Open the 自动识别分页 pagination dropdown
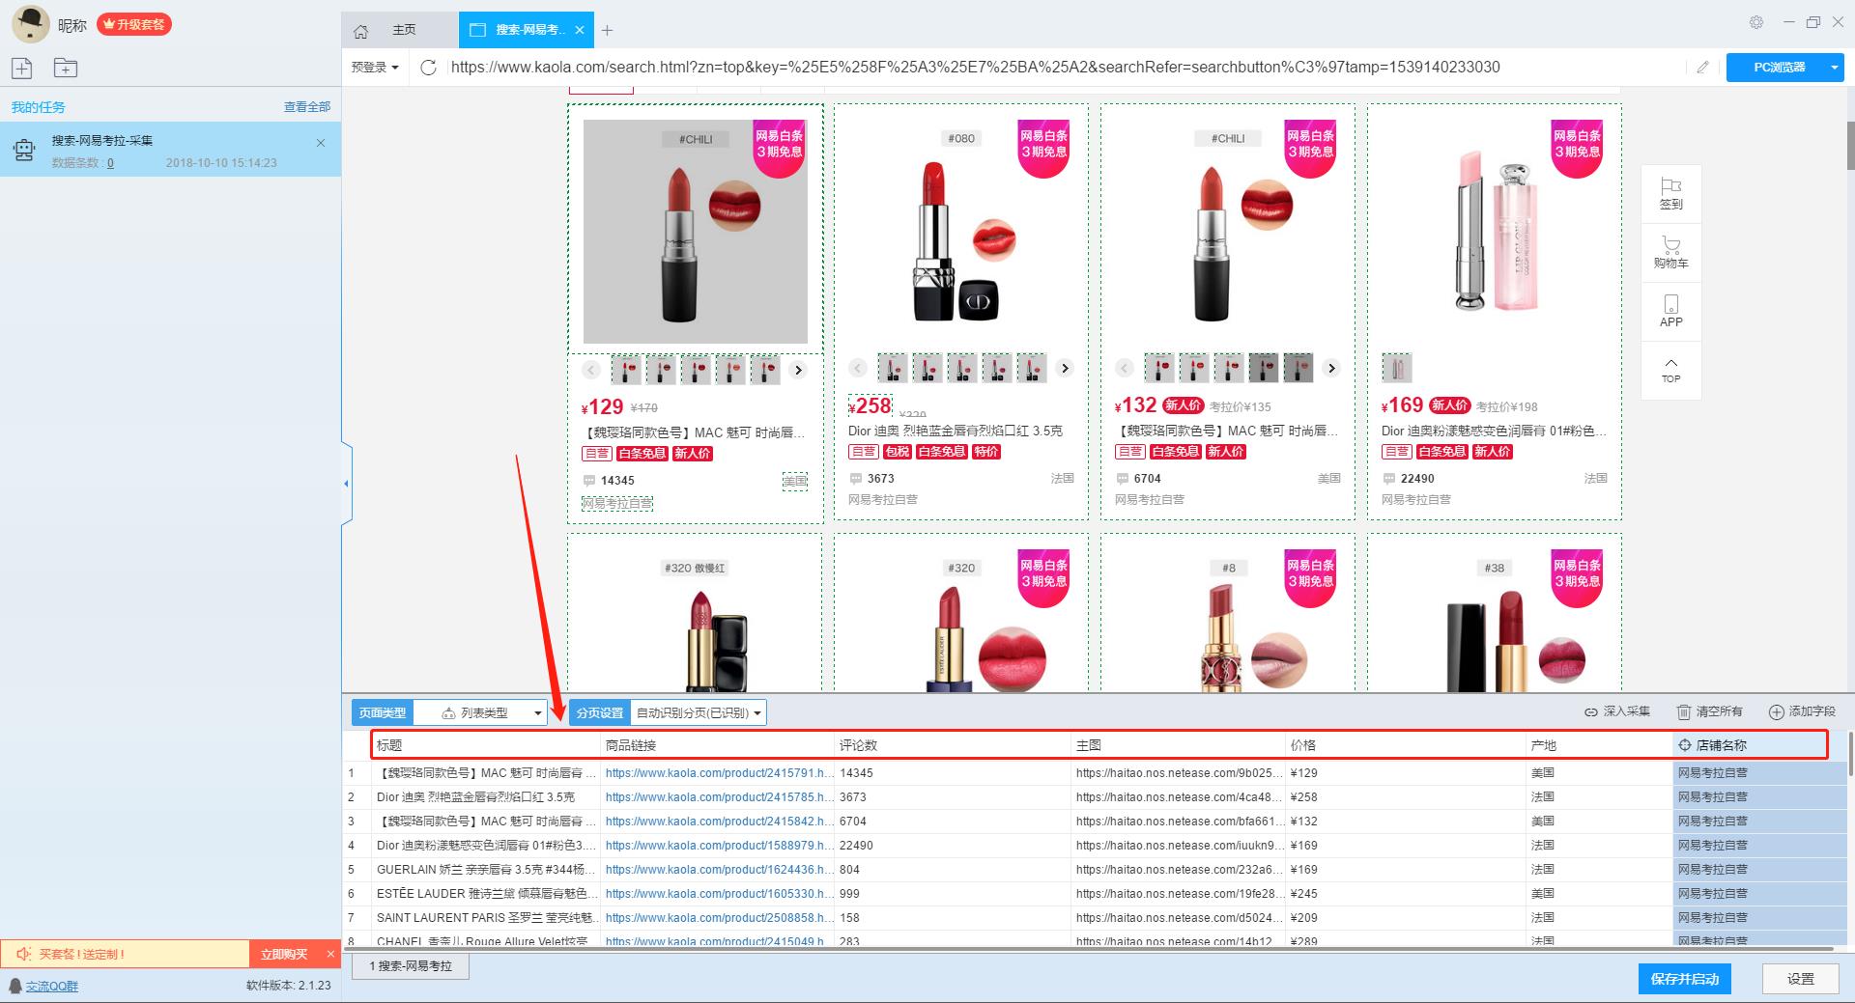The width and height of the screenshot is (1855, 1003). coord(699,712)
